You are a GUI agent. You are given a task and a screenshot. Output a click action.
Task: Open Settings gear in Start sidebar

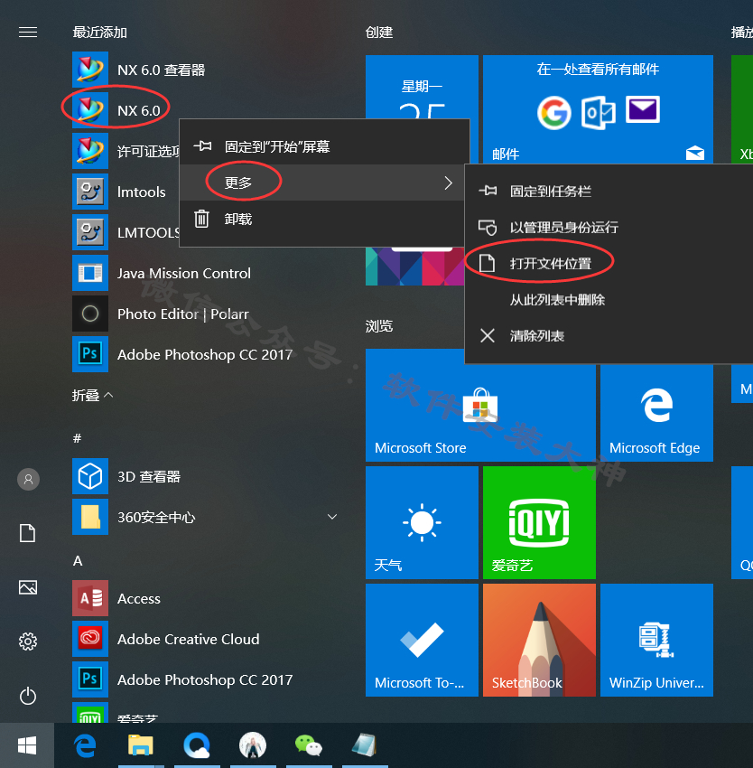(28, 642)
